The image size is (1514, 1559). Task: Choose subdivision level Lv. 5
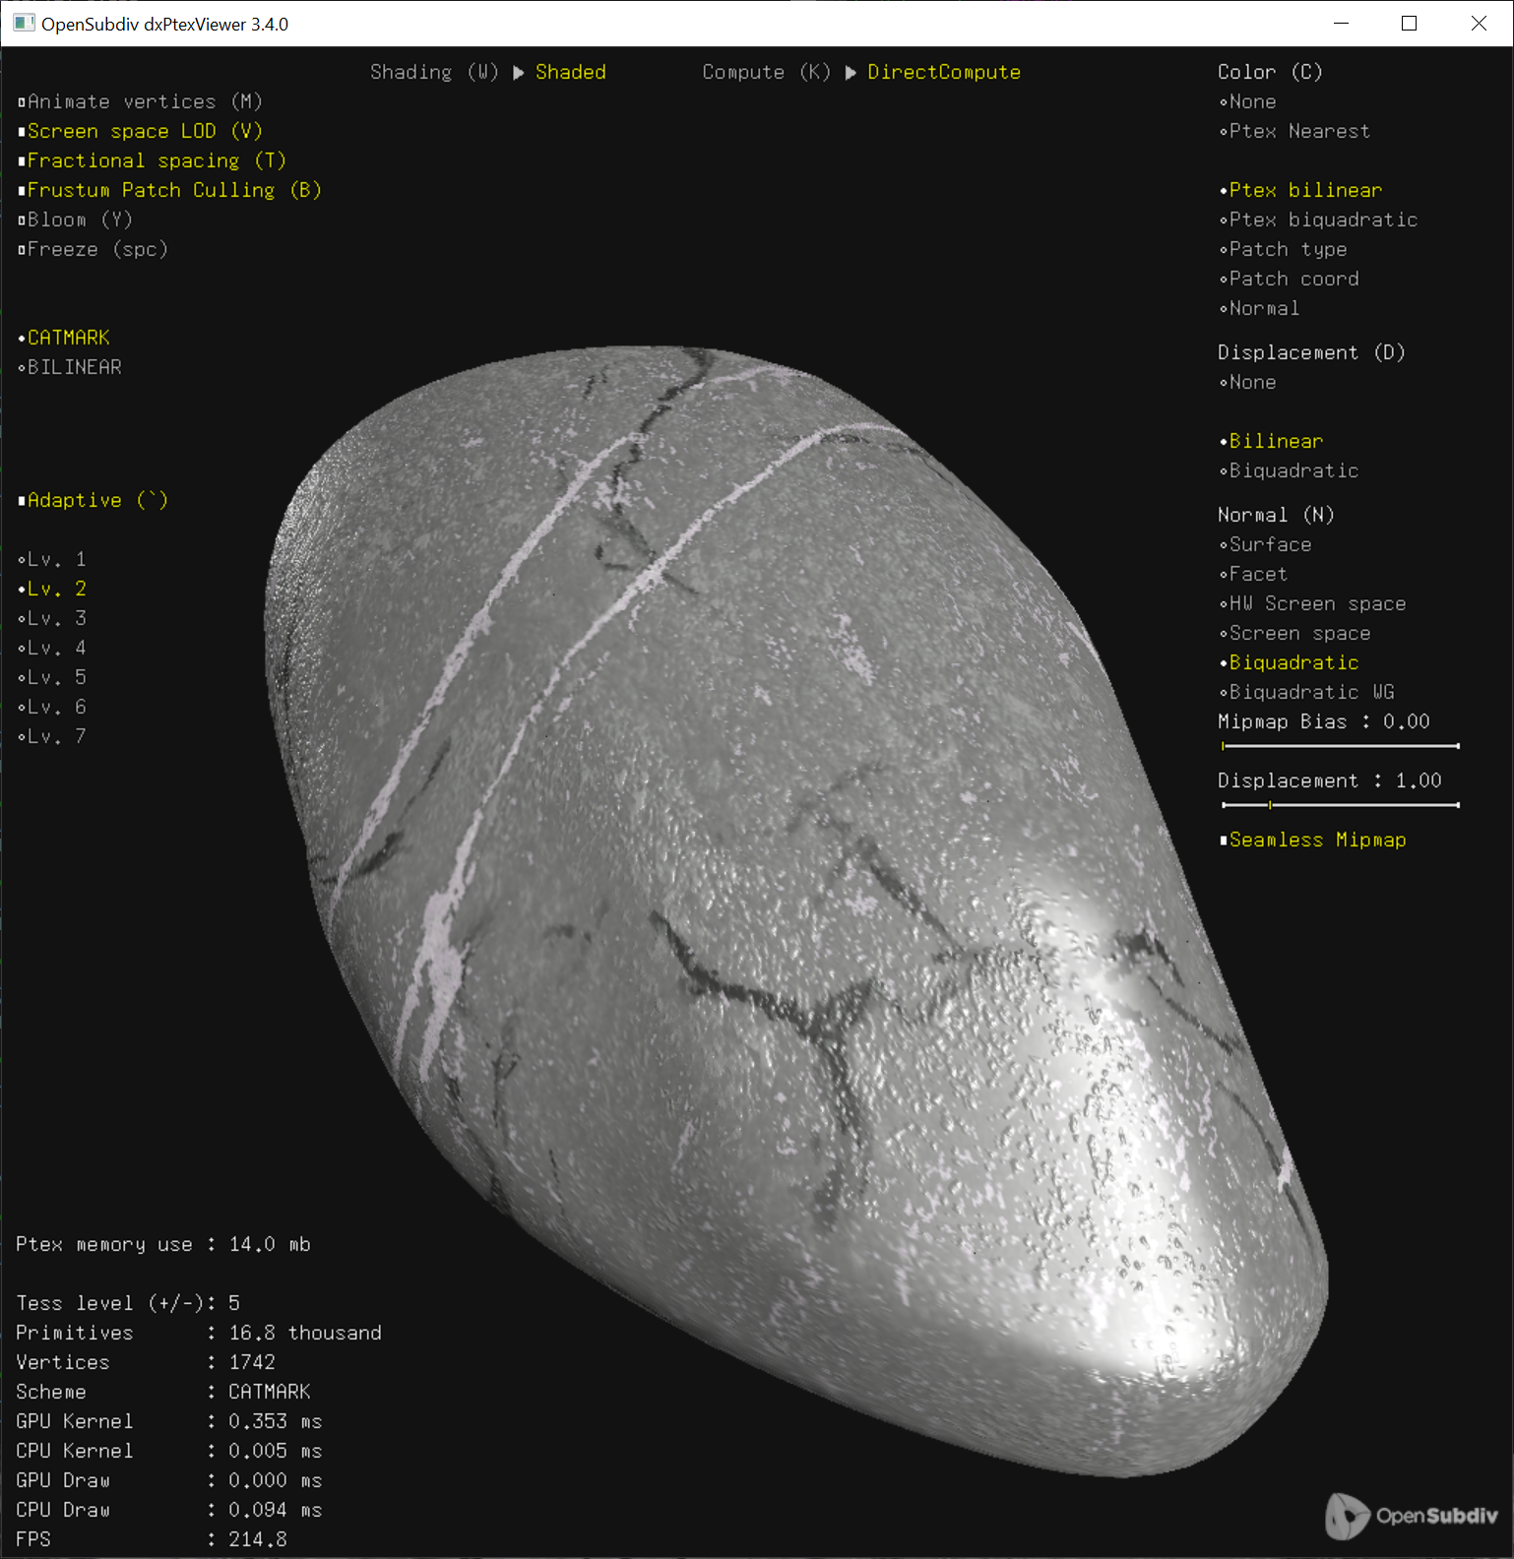[x=53, y=677]
